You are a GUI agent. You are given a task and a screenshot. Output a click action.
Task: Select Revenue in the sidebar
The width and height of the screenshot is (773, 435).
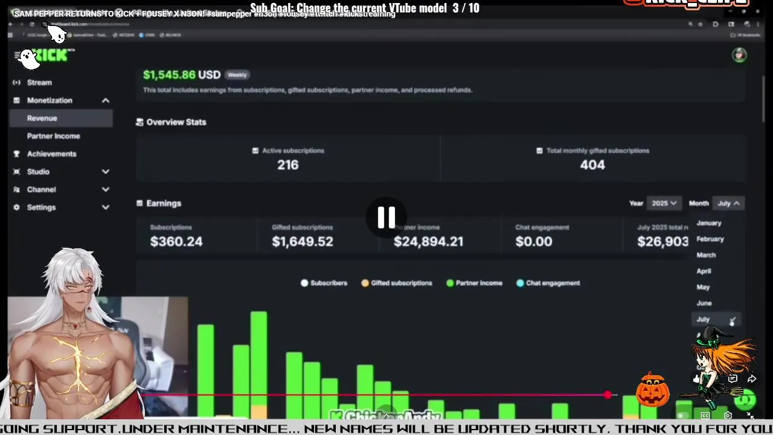[61, 118]
